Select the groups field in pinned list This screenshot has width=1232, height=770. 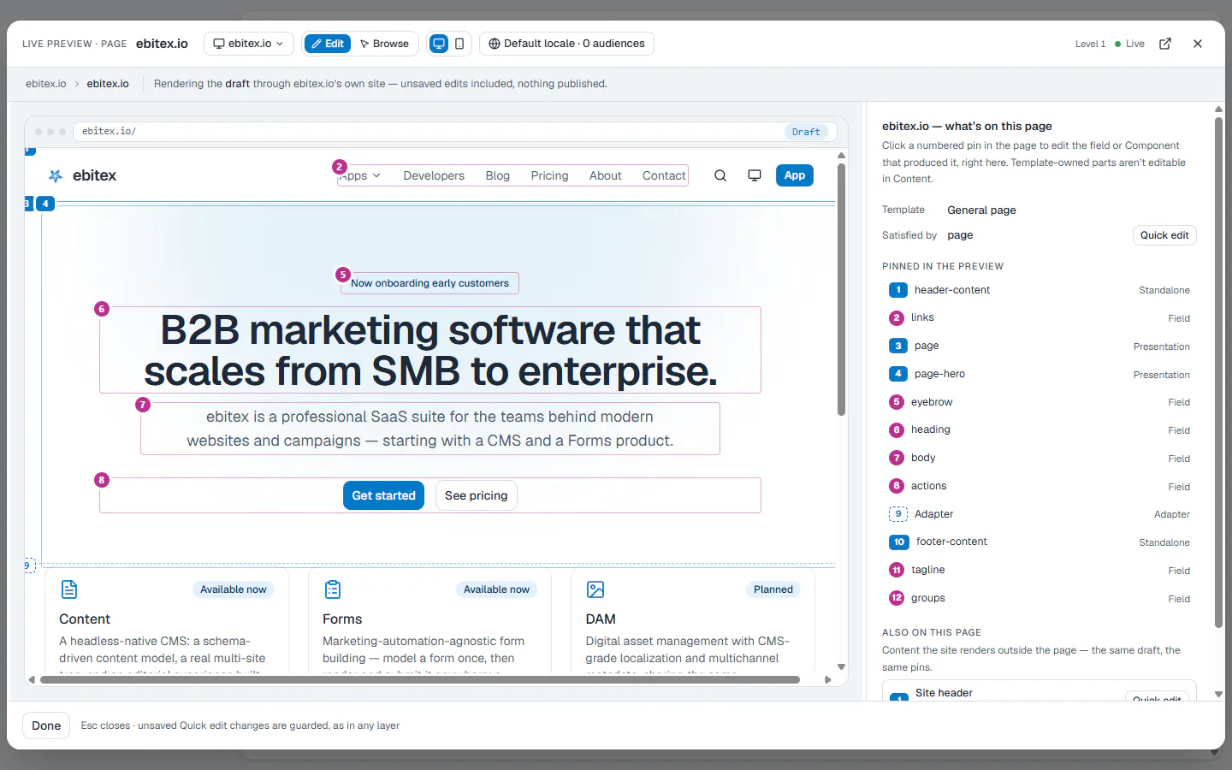(x=1039, y=598)
